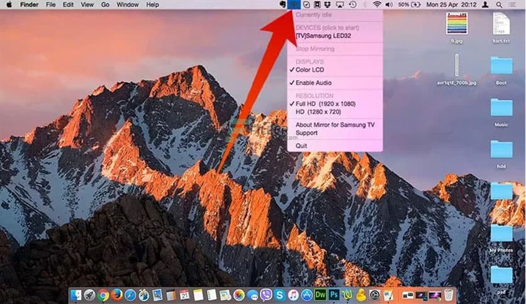
Task: Launch Launchpad rocket icon in Dock
Action: 89,295
